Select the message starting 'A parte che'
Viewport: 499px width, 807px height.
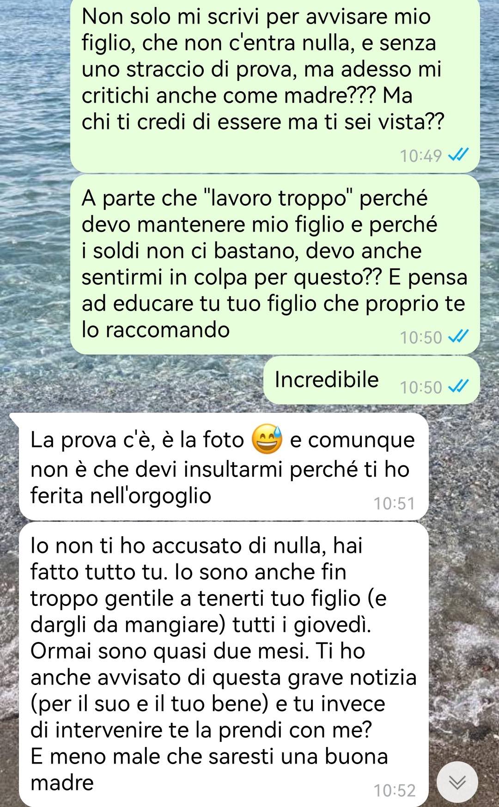coord(275,264)
